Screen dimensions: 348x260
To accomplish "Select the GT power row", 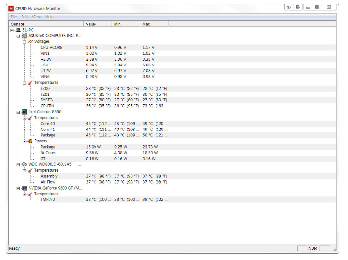I will click(188, 159).
